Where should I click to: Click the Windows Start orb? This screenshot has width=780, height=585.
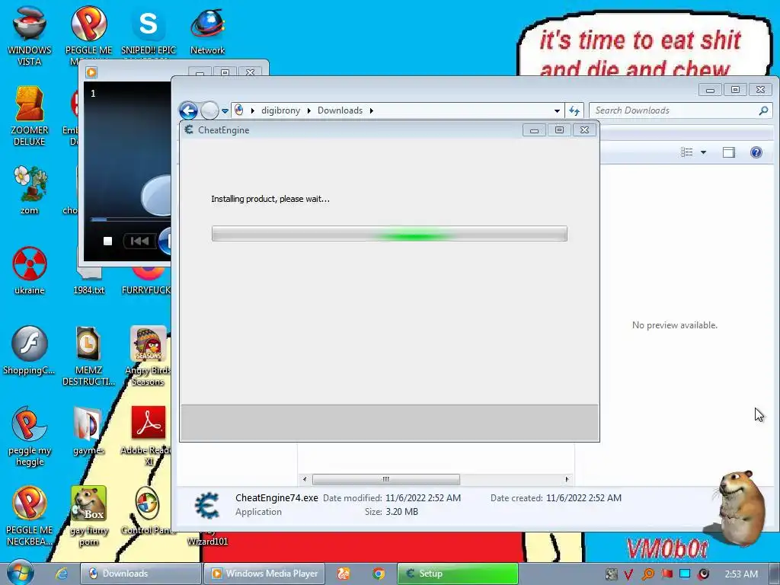point(20,573)
